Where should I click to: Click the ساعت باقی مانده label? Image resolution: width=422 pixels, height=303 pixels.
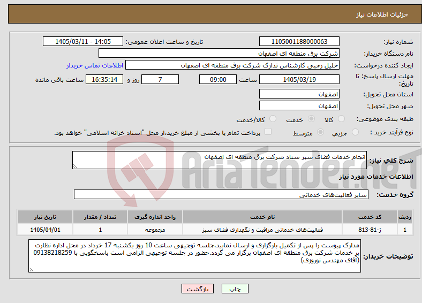tap(59, 80)
